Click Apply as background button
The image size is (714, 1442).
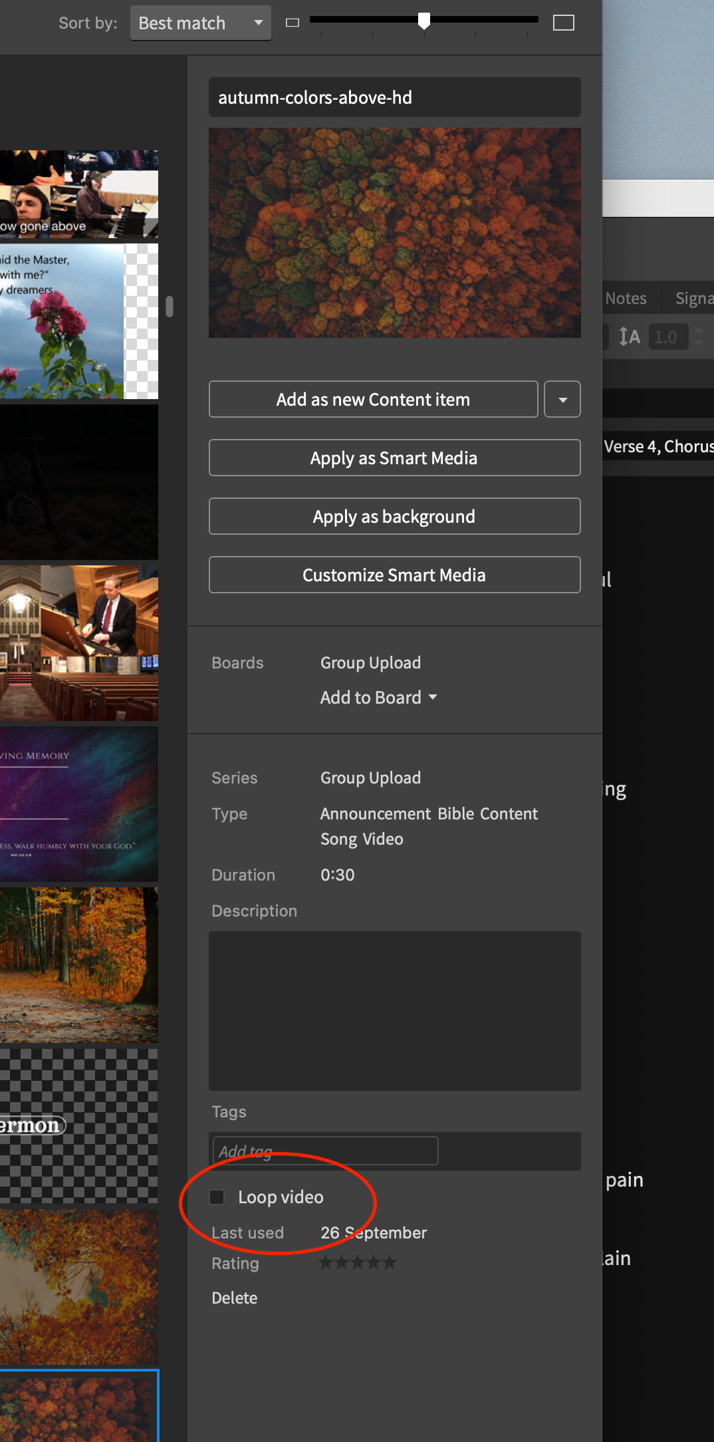click(394, 517)
